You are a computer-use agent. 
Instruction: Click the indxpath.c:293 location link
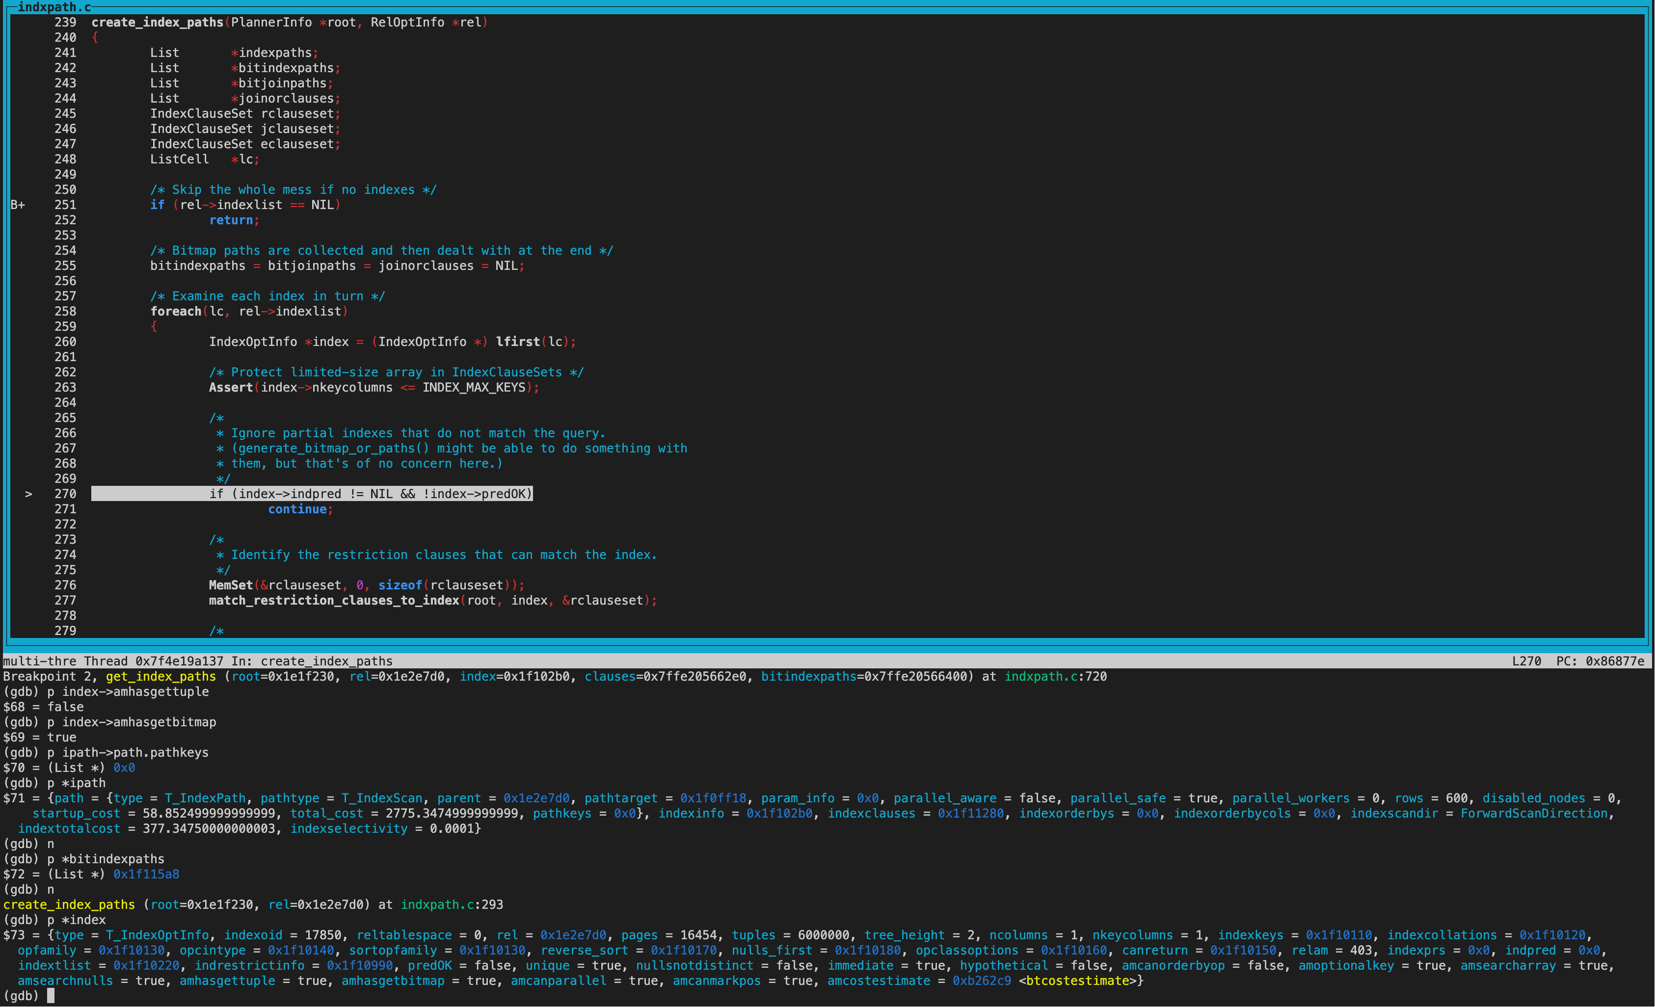point(452,905)
